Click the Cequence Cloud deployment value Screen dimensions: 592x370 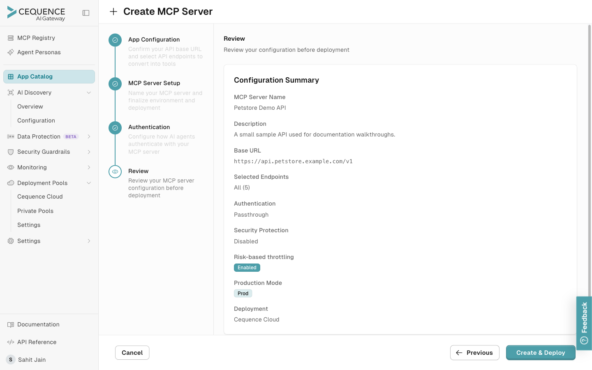pyautogui.click(x=257, y=319)
